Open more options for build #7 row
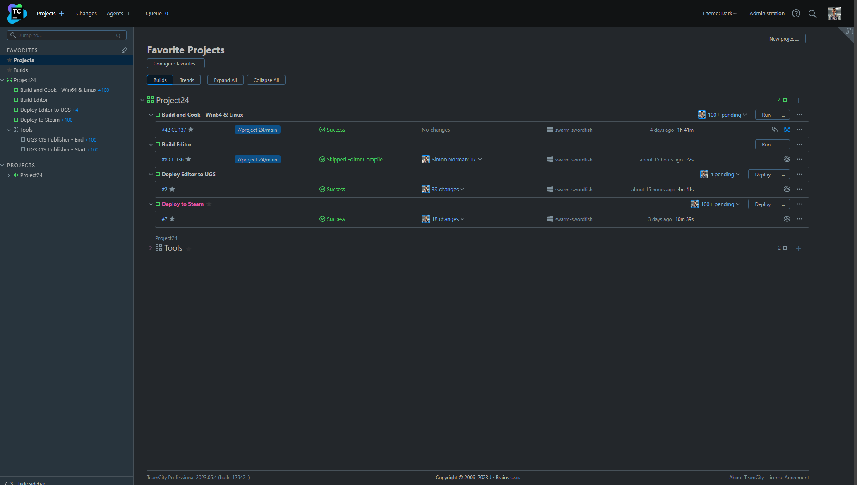This screenshot has height=485, width=857. [799, 219]
